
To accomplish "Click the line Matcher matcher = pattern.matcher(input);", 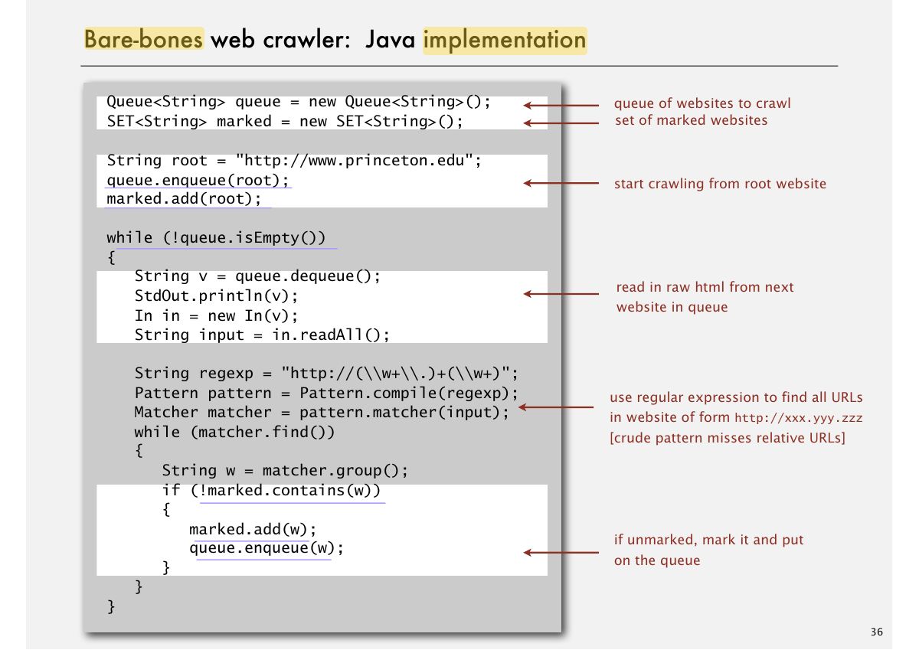I will (x=322, y=413).
